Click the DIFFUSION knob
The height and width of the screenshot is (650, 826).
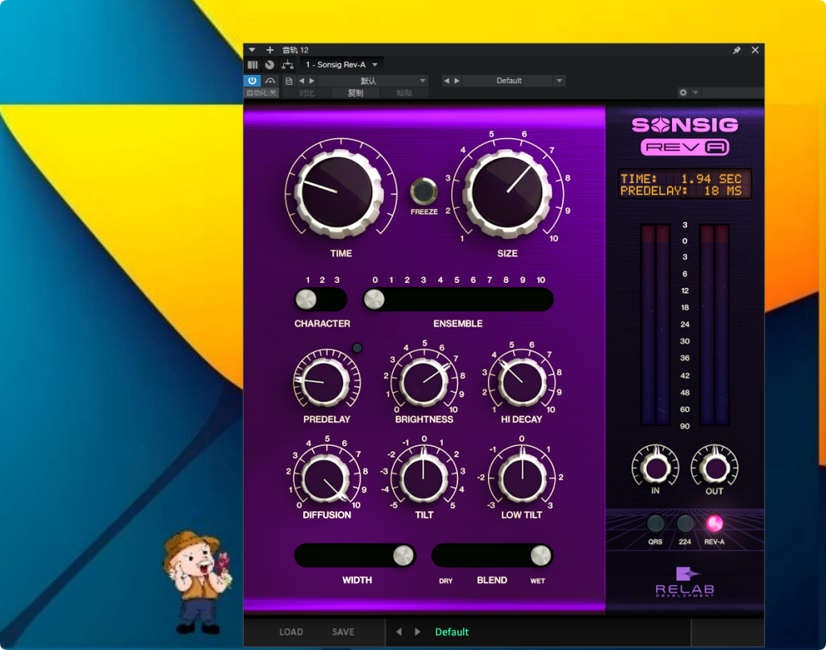click(x=326, y=479)
